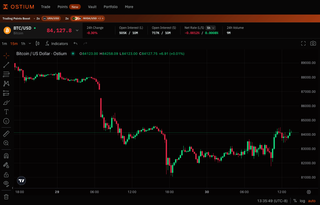Undo the last chart action

click(76, 43)
